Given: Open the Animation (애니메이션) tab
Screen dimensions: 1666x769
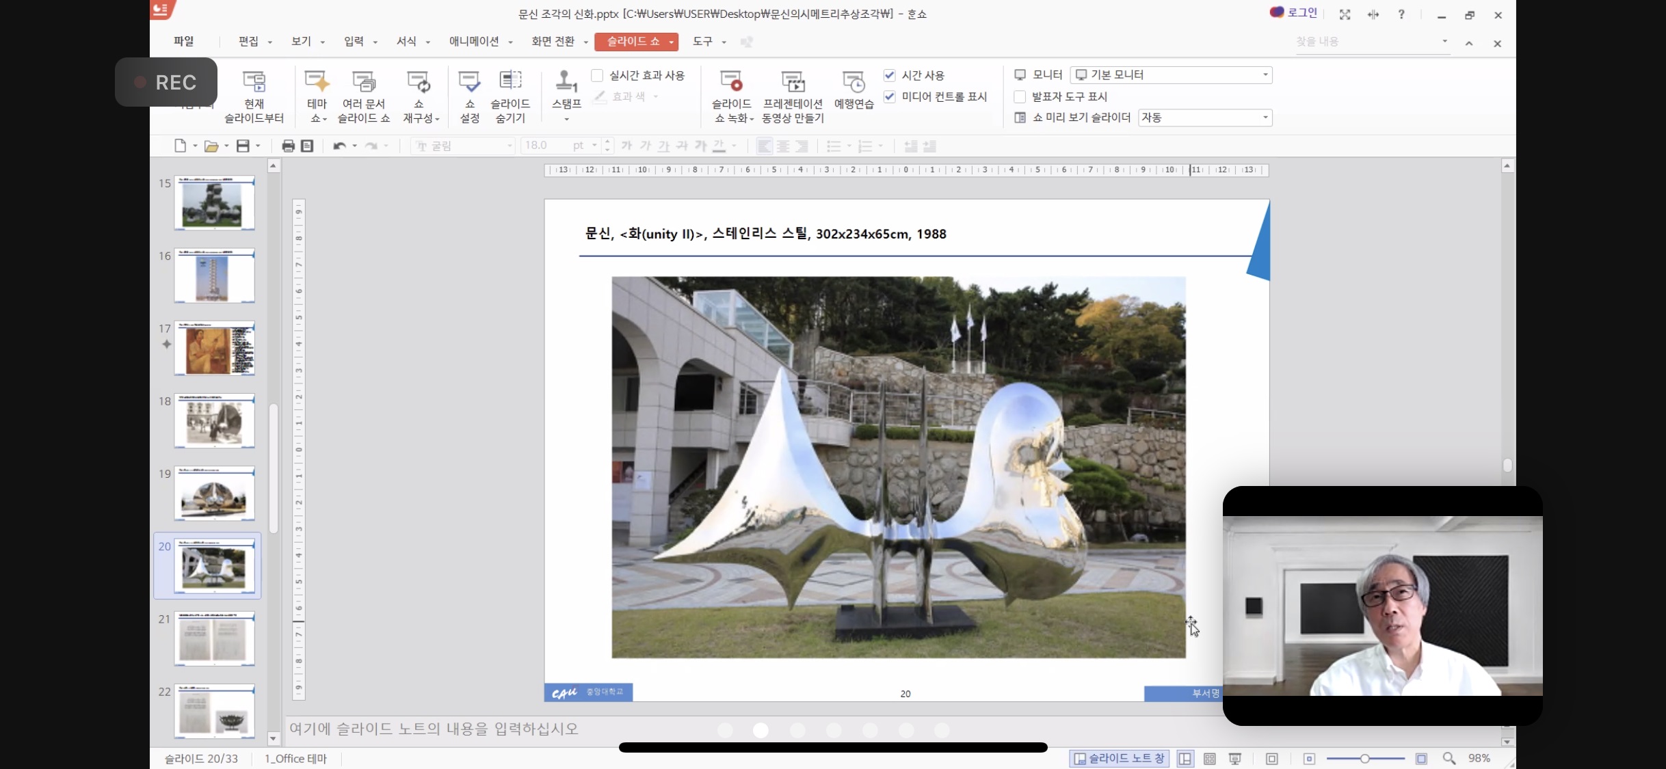Looking at the screenshot, I should [474, 42].
